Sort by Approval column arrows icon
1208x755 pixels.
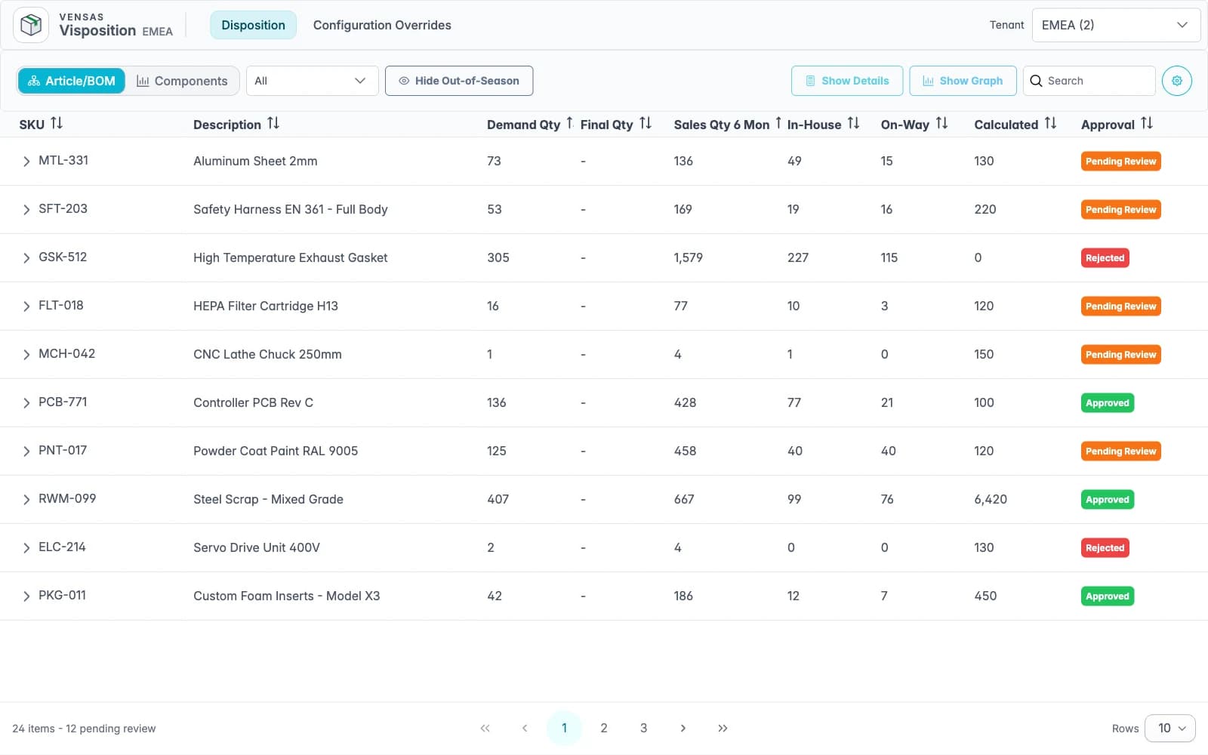pos(1147,123)
